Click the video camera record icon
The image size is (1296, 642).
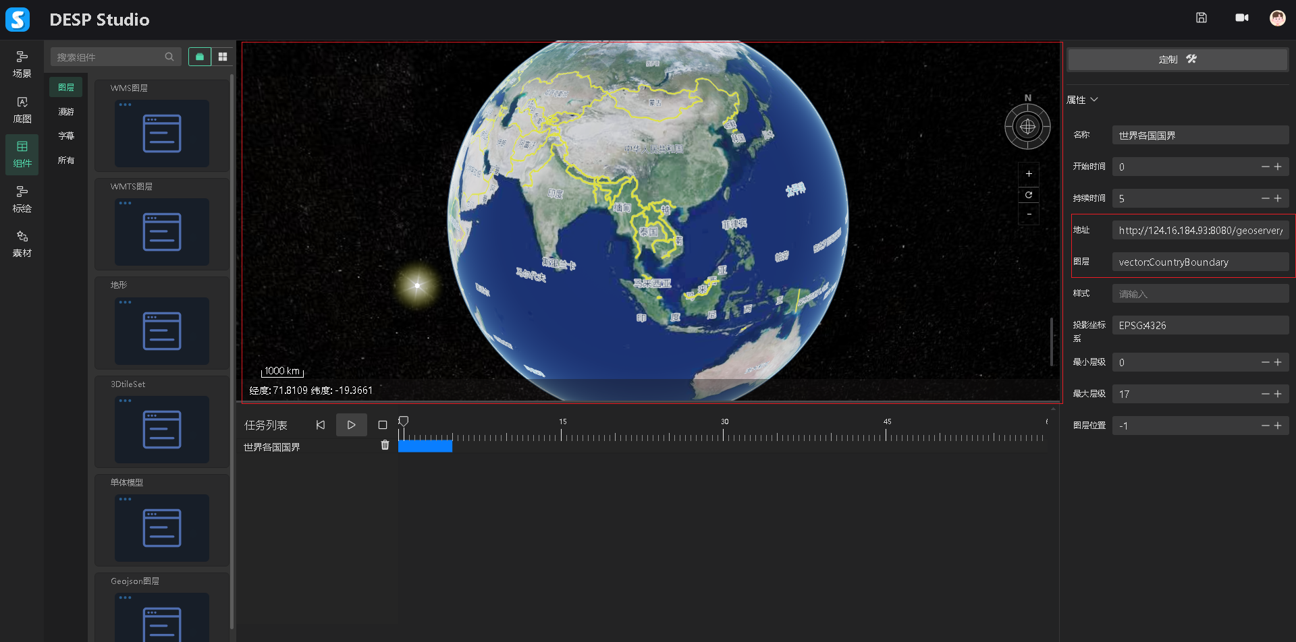pyautogui.click(x=1242, y=18)
